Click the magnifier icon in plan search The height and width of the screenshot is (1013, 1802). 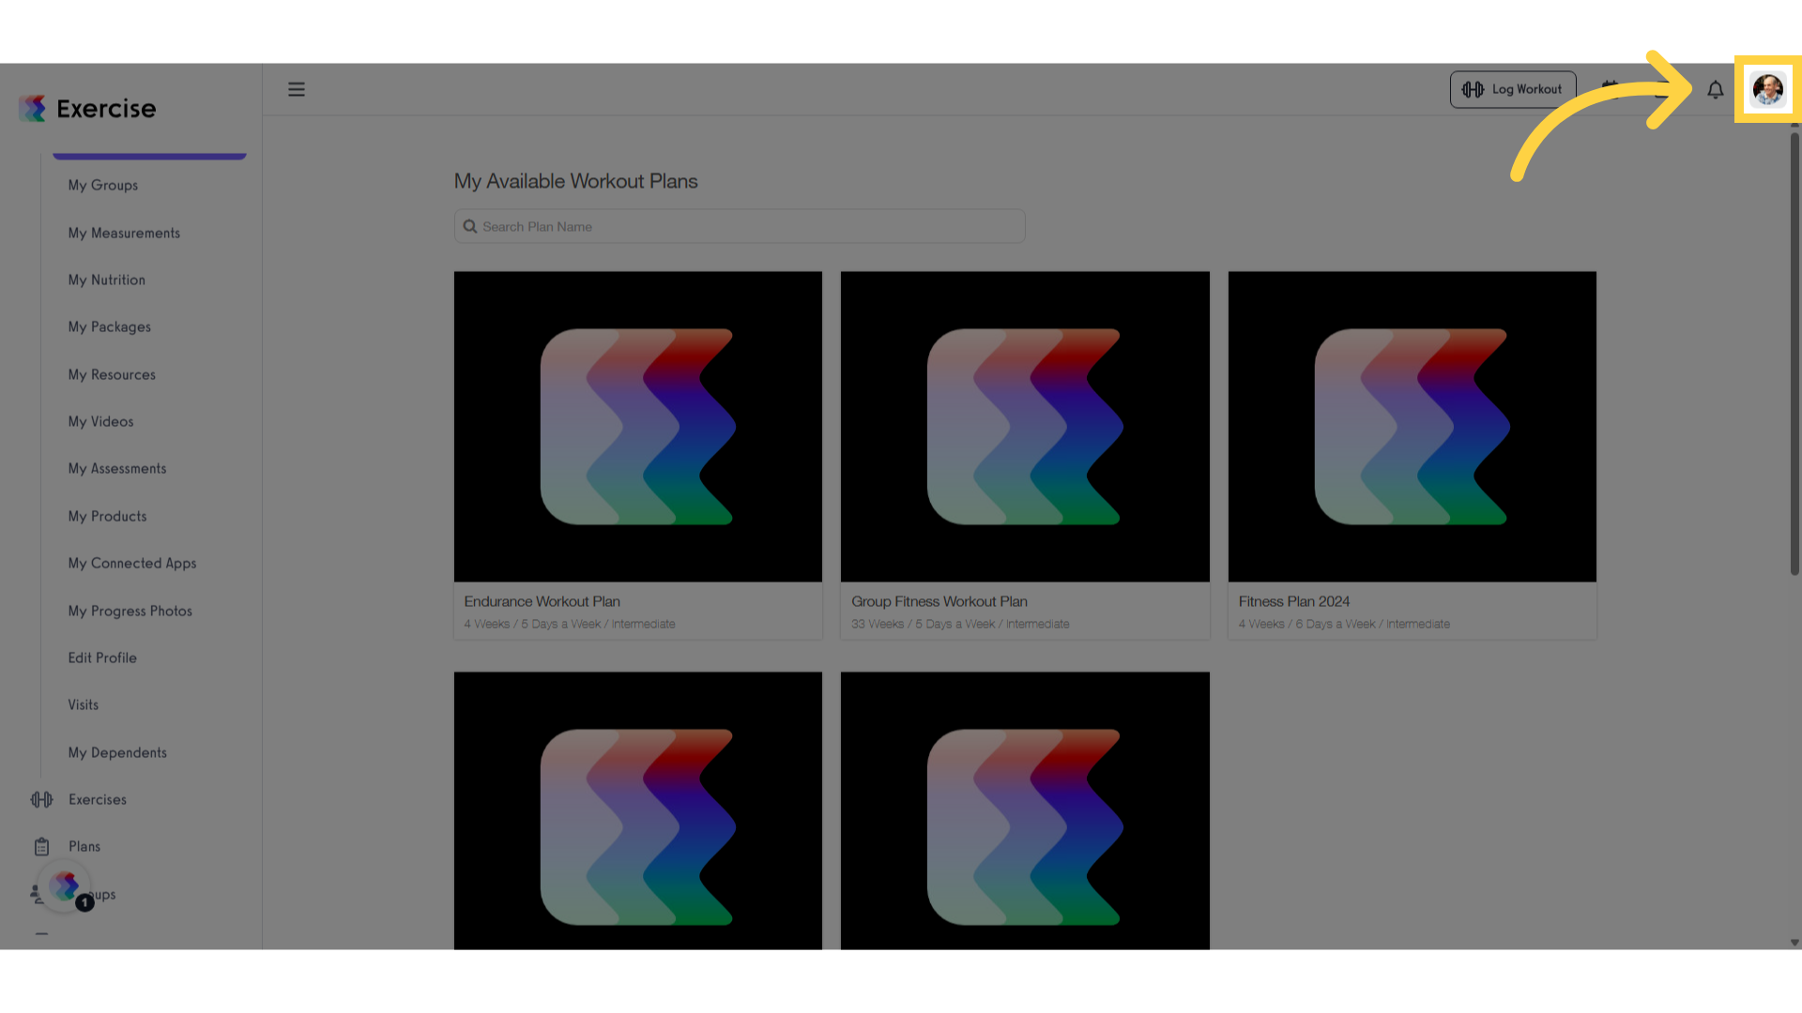470,227
